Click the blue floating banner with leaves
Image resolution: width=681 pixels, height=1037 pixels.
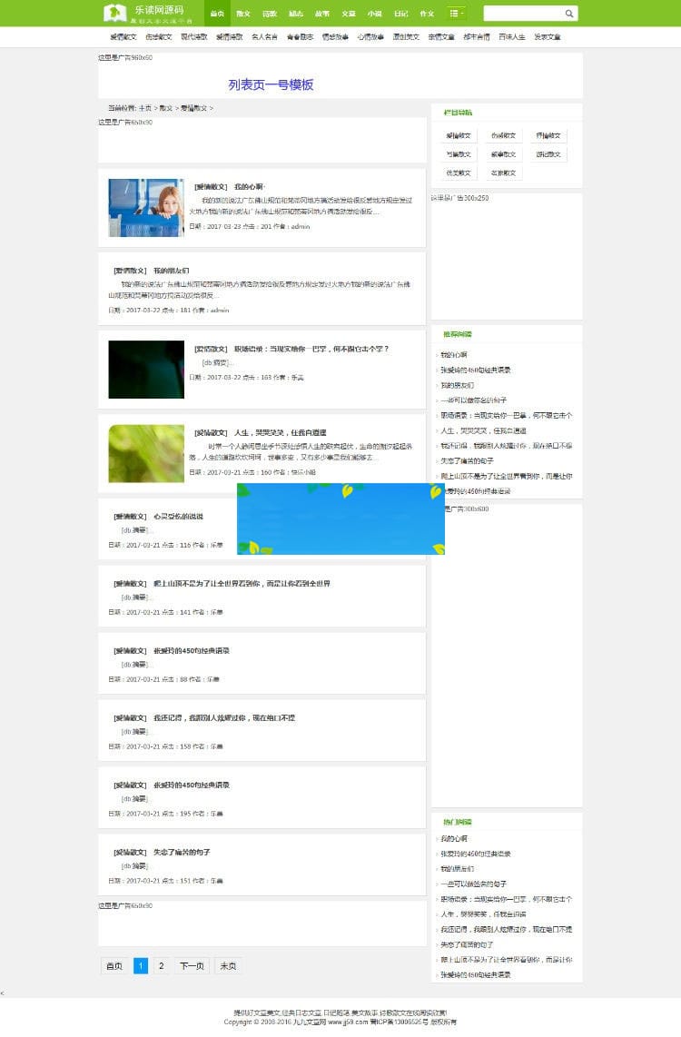click(340, 518)
